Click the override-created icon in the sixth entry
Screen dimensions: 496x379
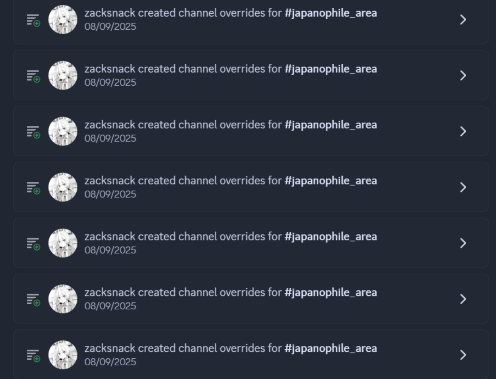[33, 300]
